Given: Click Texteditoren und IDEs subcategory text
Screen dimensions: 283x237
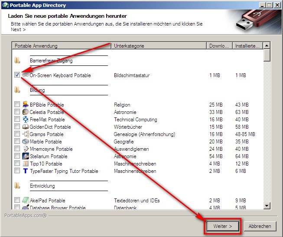Looking at the screenshot, I should coord(137,201).
